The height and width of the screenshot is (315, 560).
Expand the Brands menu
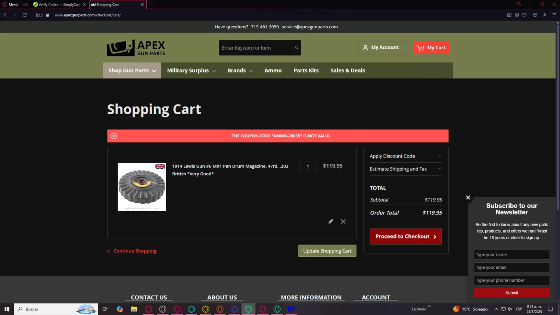tap(240, 71)
